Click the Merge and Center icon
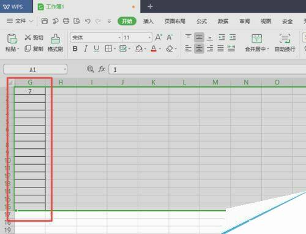The width and height of the screenshot is (306, 234). (x=256, y=39)
